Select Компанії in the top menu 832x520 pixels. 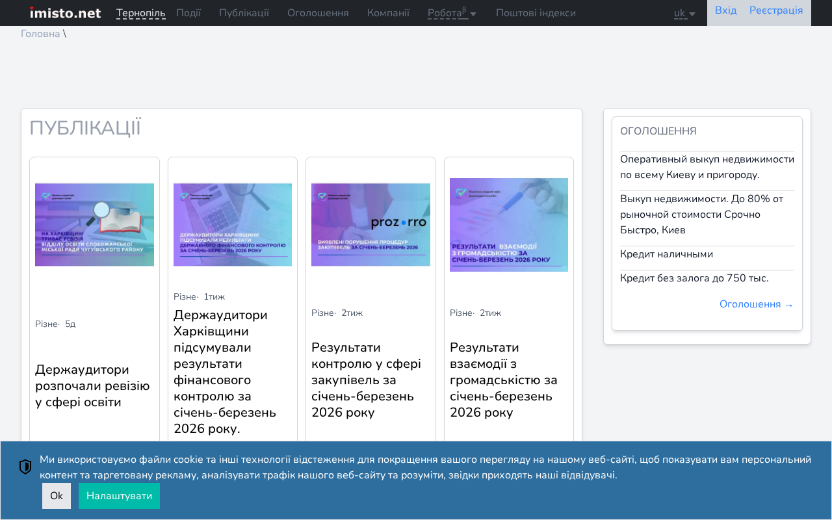(x=388, y=13)
